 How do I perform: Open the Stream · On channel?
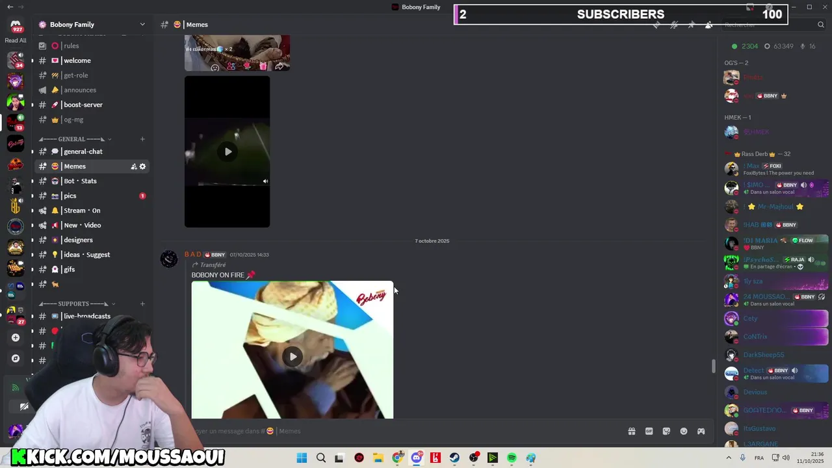tap(91, 211)
